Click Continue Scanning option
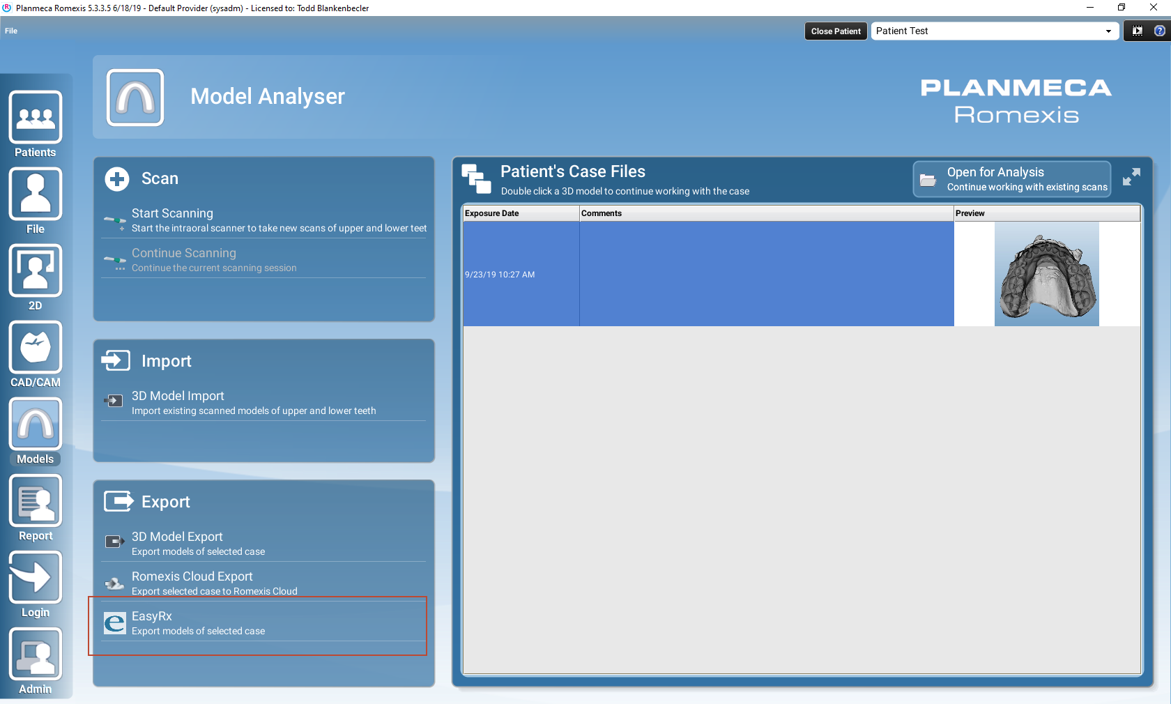The height and width of the screenshot is (704, 1171). click(264, 260)
